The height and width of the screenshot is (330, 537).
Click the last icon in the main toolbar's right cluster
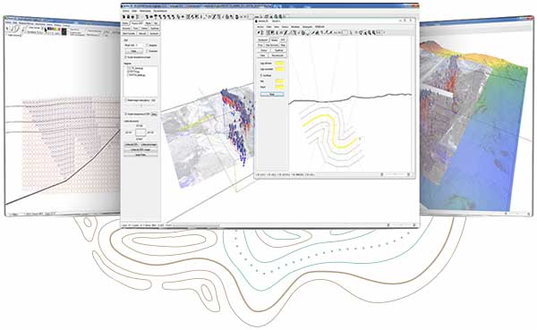(x=281, y=16)
